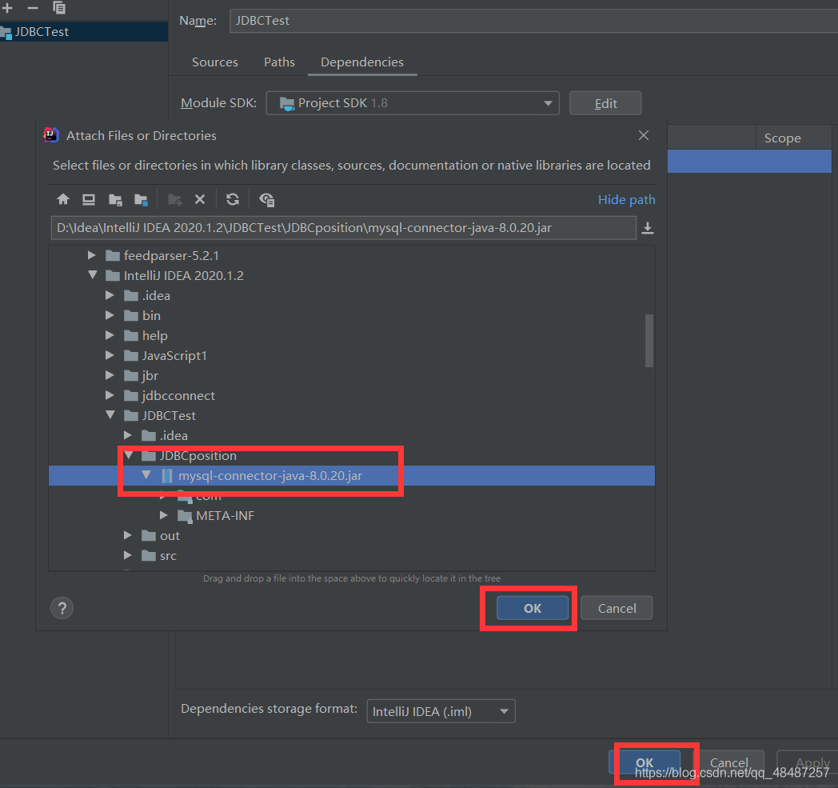
Task: Toggle show hidden files and directories icon
Action: click(x=267, y=199)
